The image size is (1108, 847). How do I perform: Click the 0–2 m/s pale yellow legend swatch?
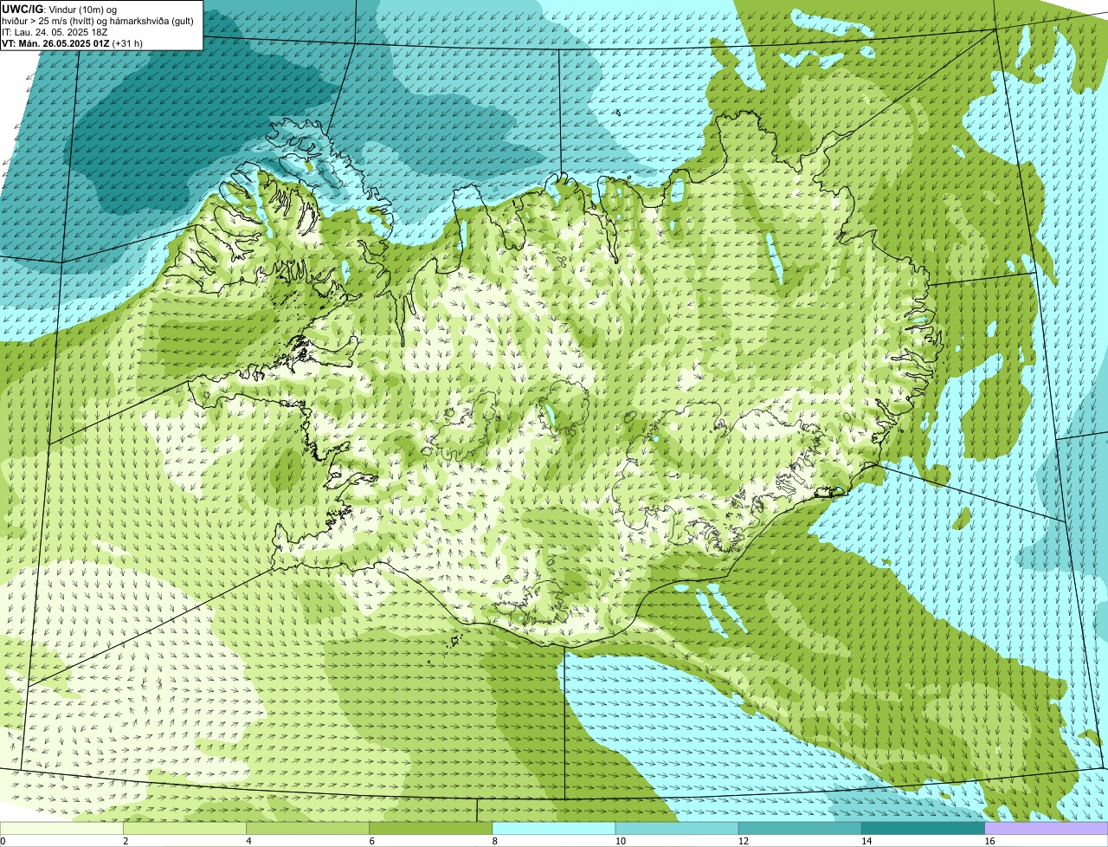coord(61,828)
